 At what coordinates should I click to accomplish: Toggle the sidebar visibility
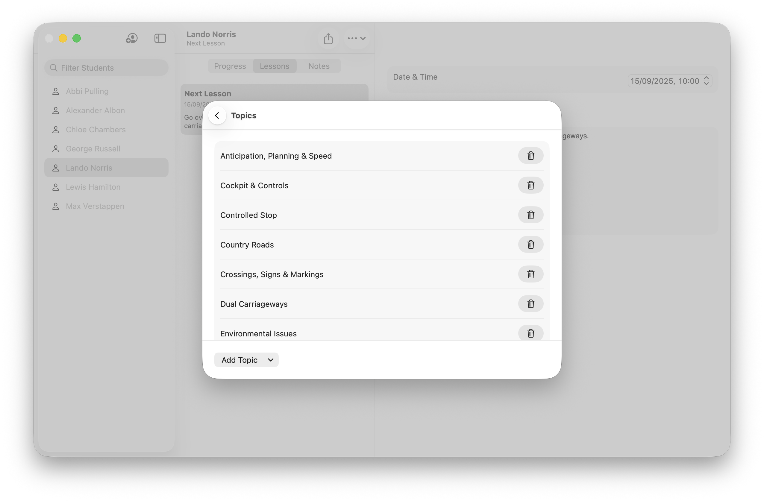click(160, 39)
